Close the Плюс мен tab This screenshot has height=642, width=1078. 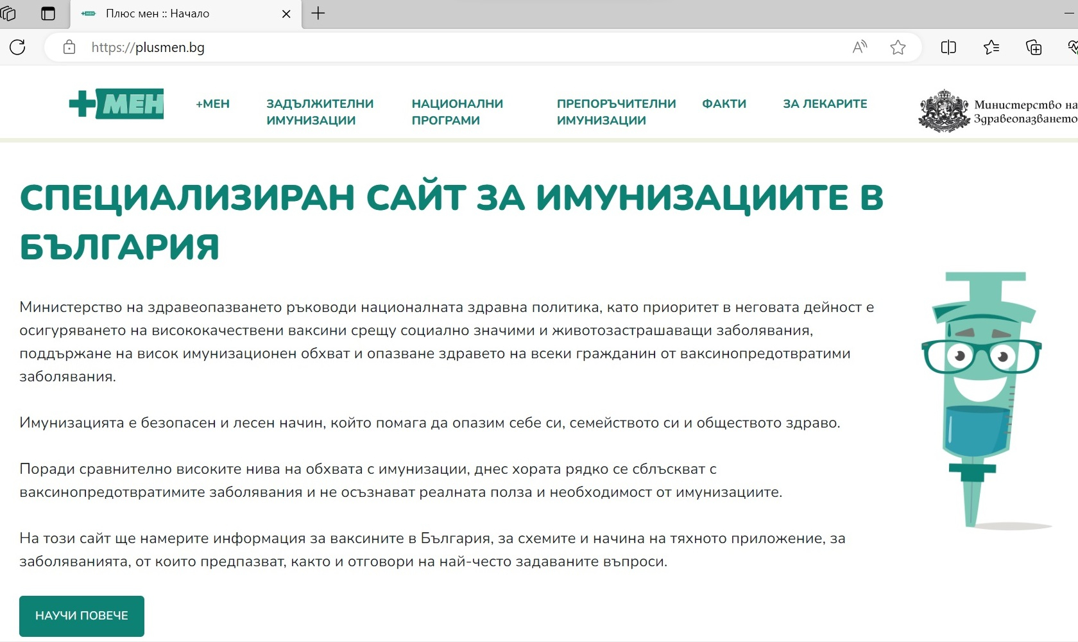[x=286, y=13]
